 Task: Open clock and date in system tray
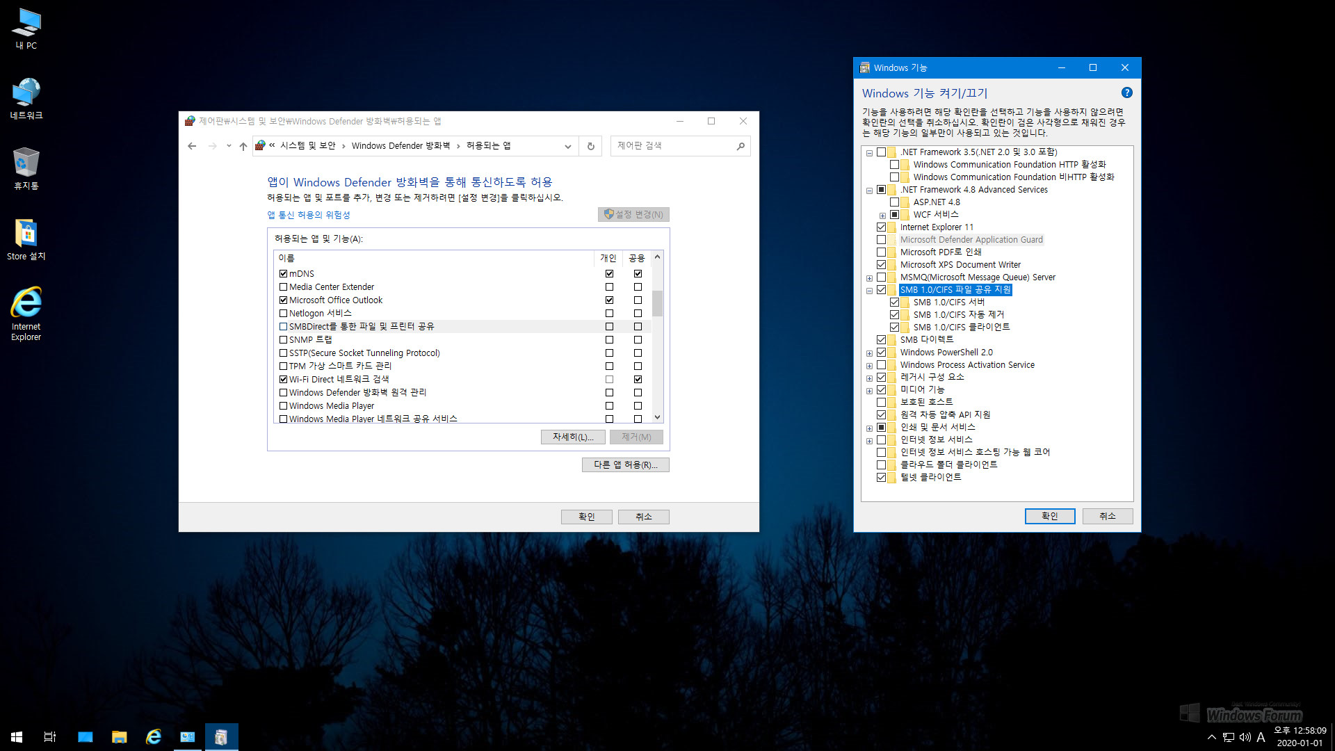[x=1300, y=737]
